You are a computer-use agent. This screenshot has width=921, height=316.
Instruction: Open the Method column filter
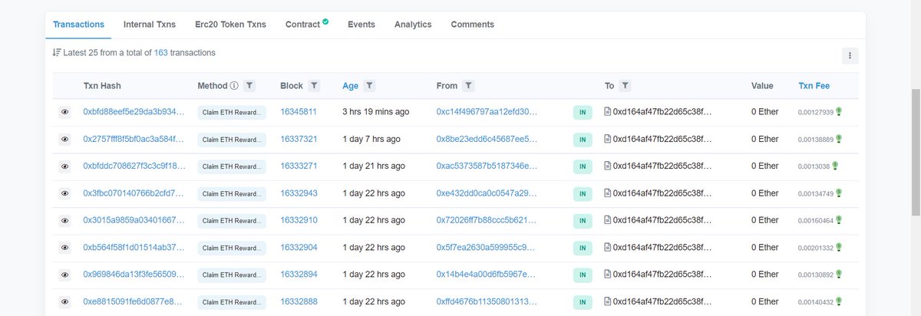point(249,86)
